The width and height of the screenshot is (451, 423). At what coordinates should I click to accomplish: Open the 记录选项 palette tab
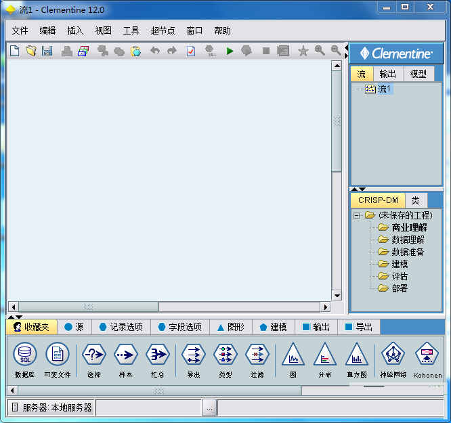121,327
